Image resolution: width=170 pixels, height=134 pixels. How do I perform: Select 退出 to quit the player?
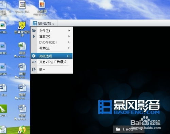click(52, 70)
